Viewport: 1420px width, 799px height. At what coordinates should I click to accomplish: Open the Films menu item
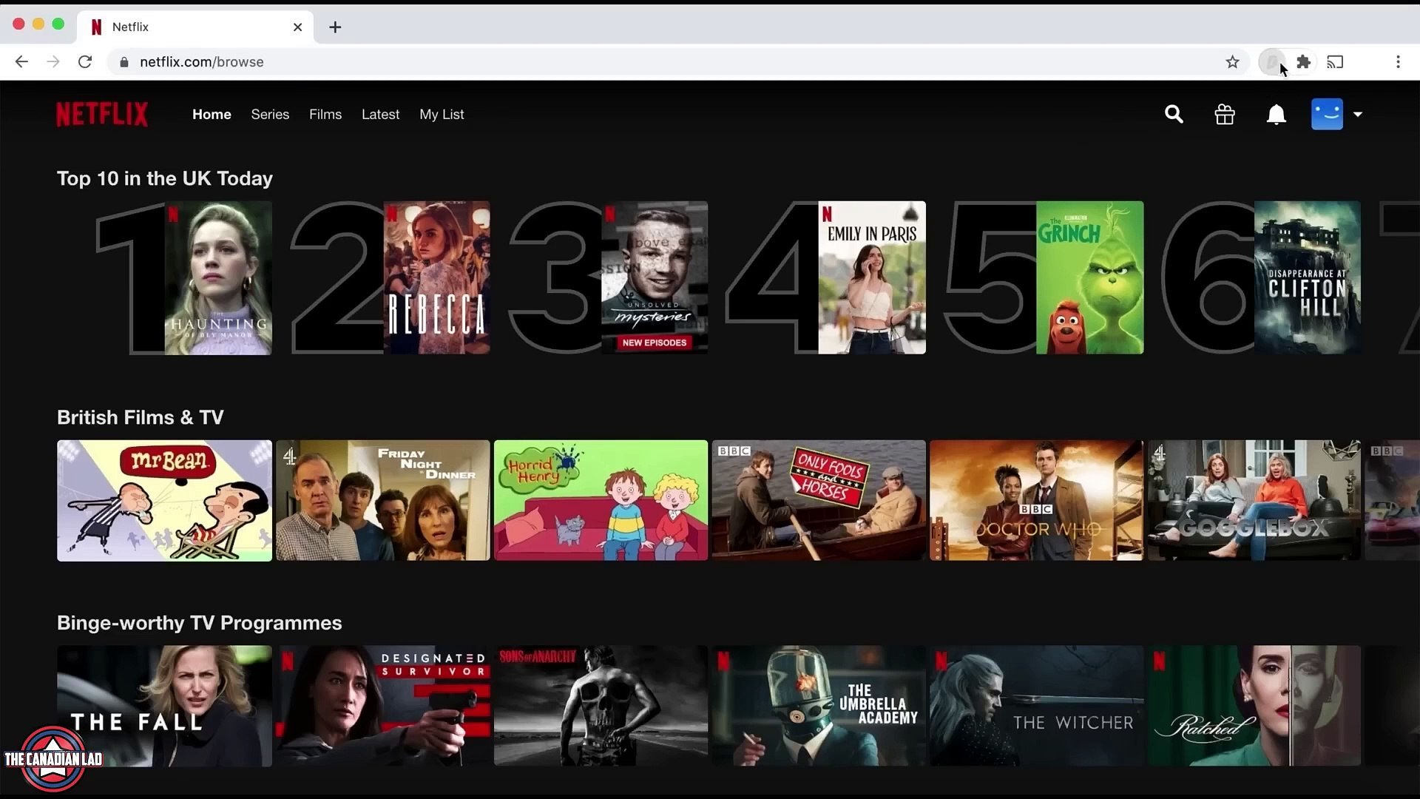click(x=325, y=115)
